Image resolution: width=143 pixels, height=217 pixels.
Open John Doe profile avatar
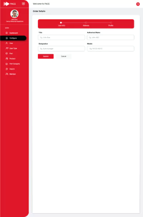pyautogui.click(x=14, y=14)
